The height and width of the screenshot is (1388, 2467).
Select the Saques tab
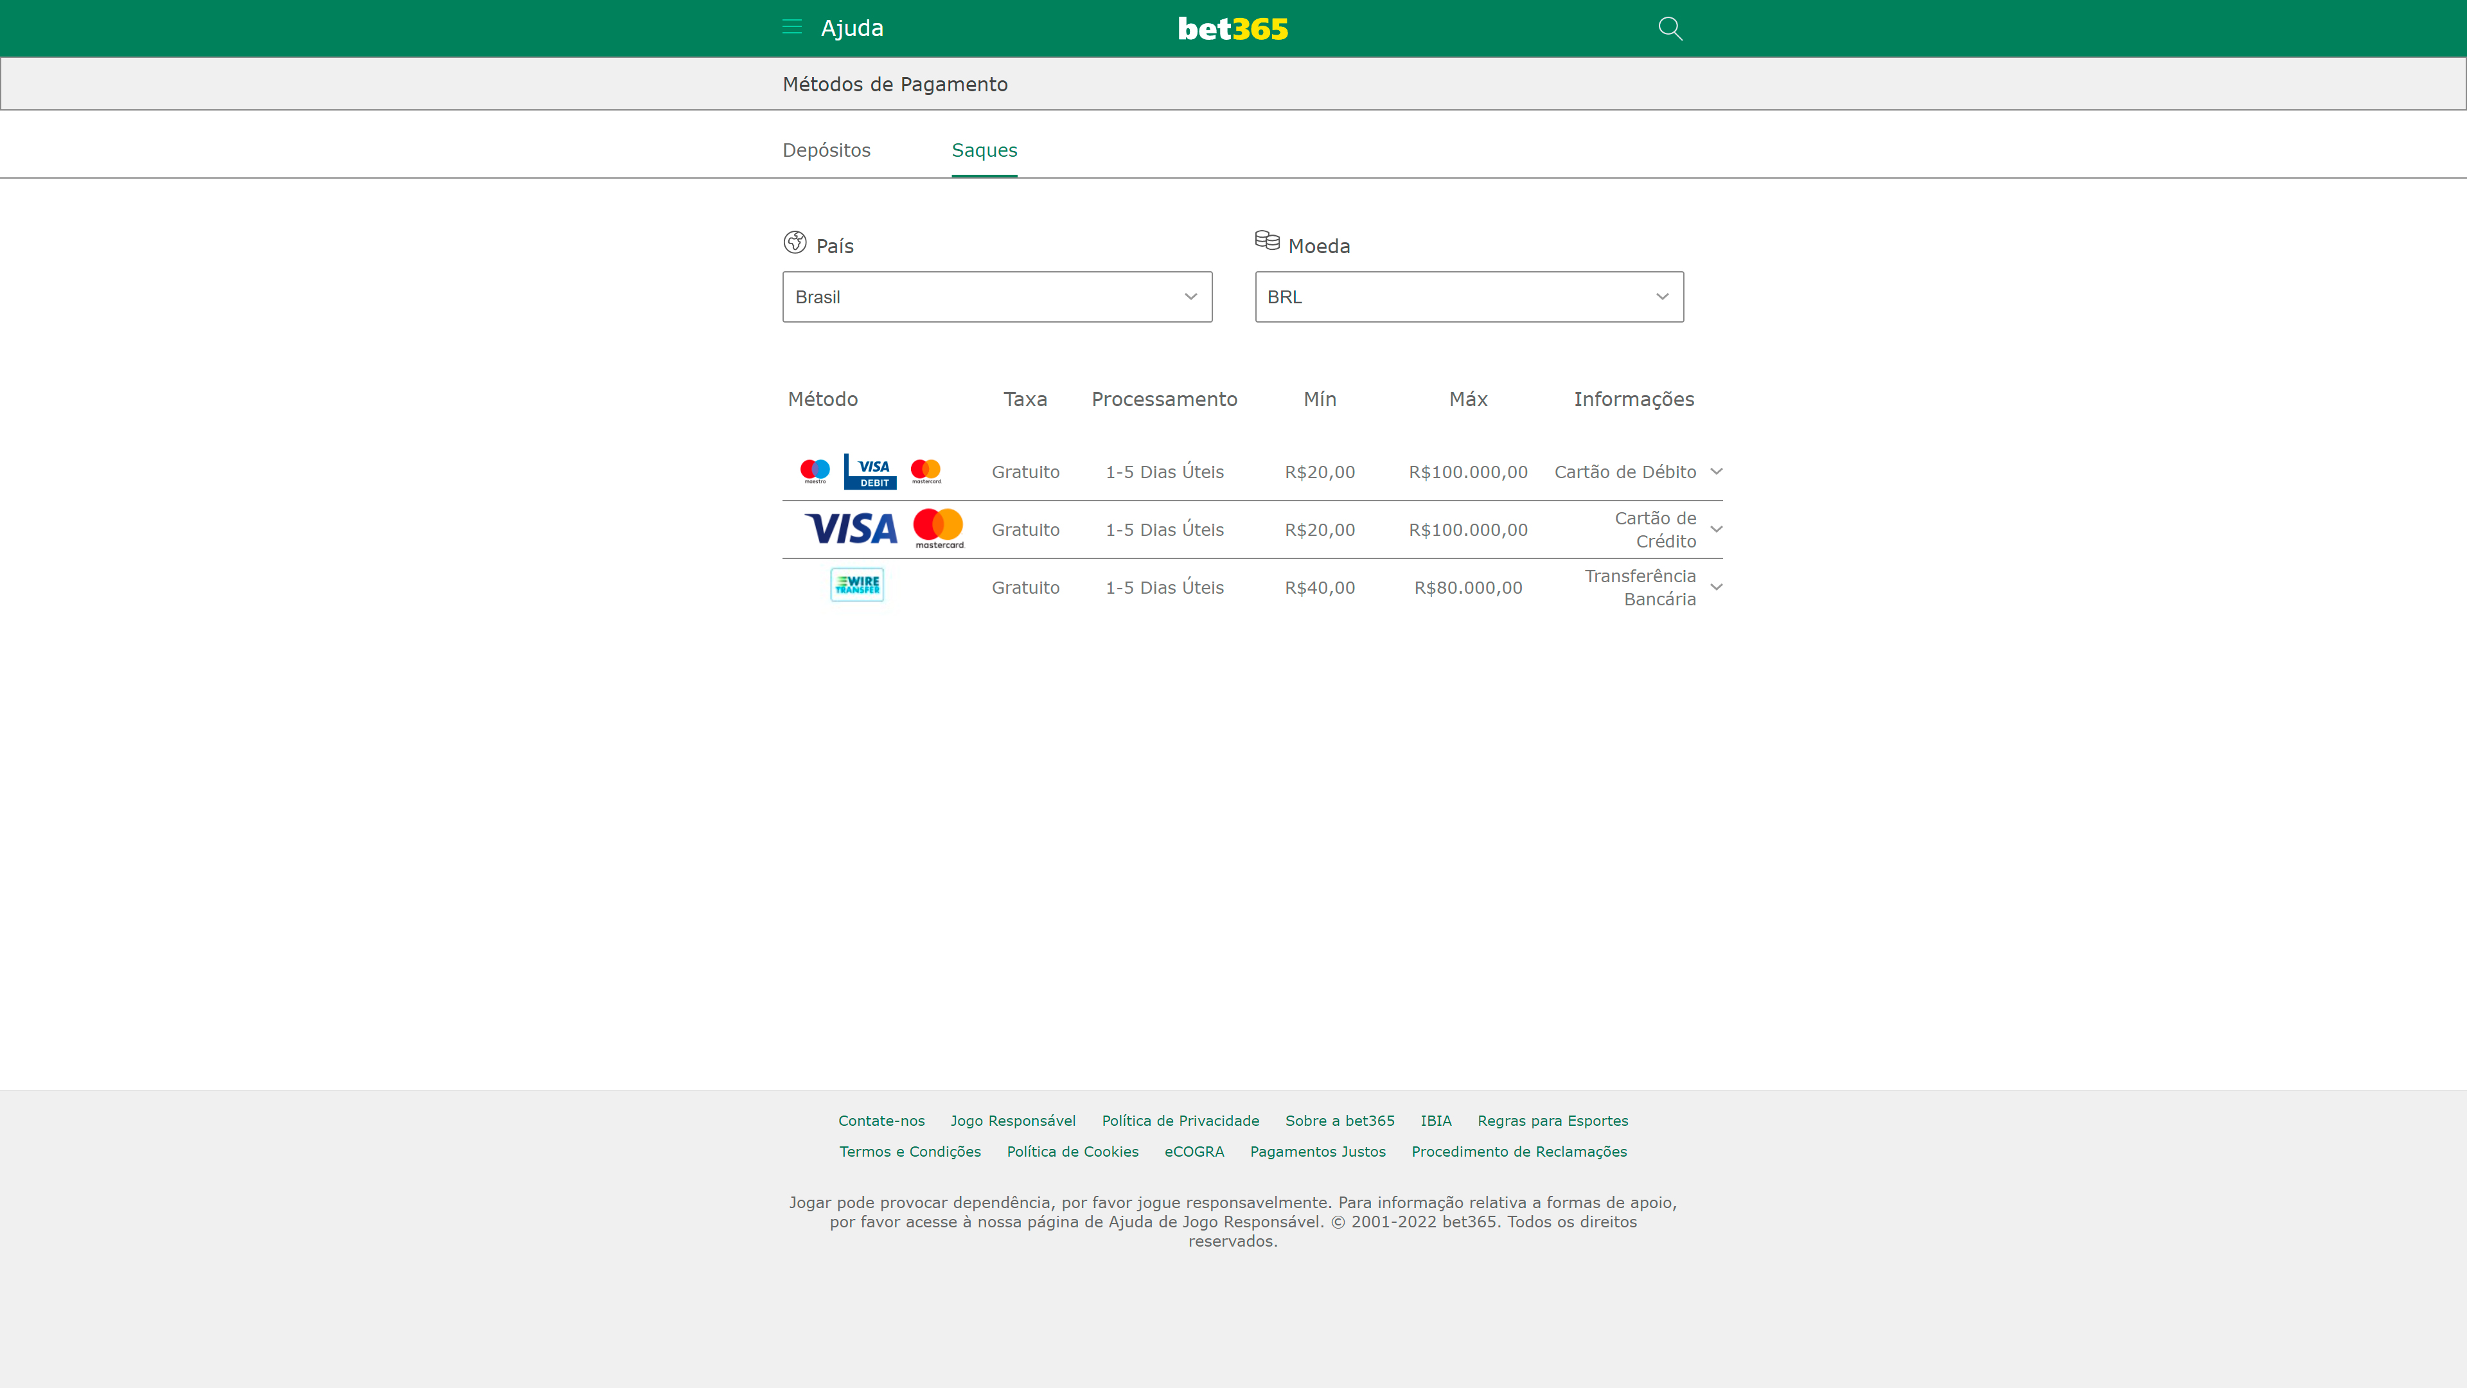[984, 150]
